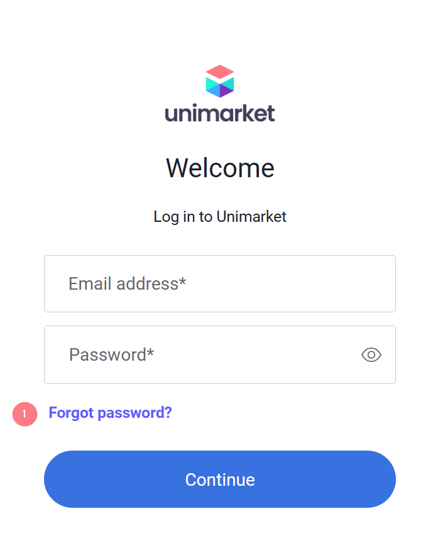
Task: Click the Unimarket cube logo icon
Action: coord(220,81)
